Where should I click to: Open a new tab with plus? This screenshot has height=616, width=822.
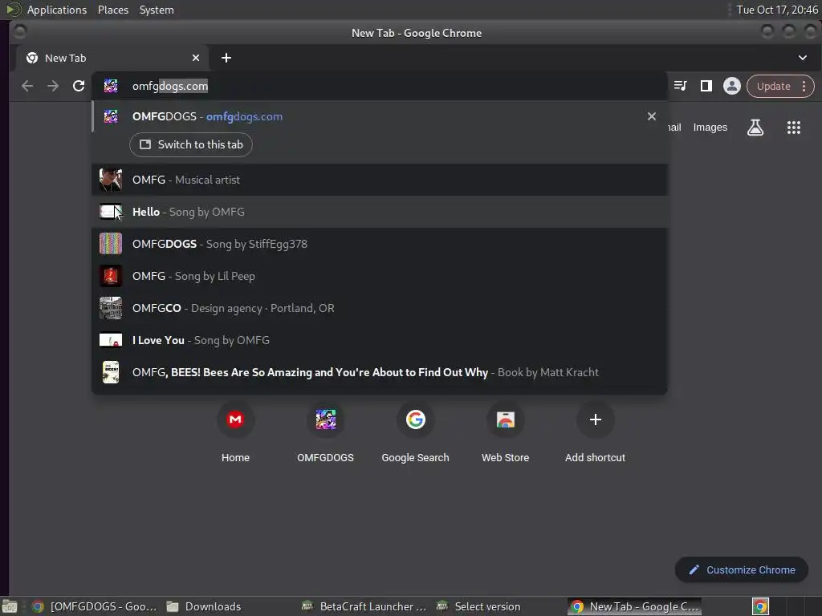point(226,58)
